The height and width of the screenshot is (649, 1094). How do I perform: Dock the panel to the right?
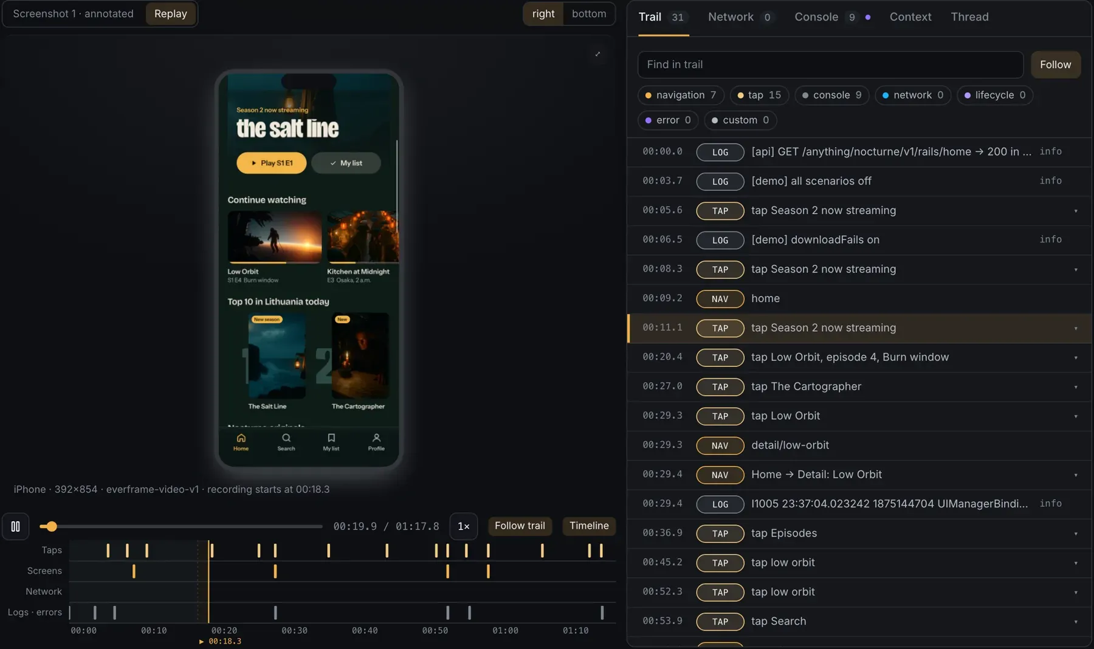[543, 14]
